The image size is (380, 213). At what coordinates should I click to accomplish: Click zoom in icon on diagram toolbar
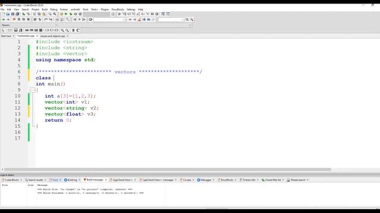[62, 30]
